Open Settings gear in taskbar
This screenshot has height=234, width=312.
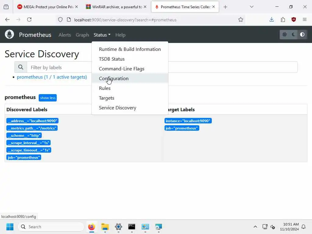pos(119,227)
